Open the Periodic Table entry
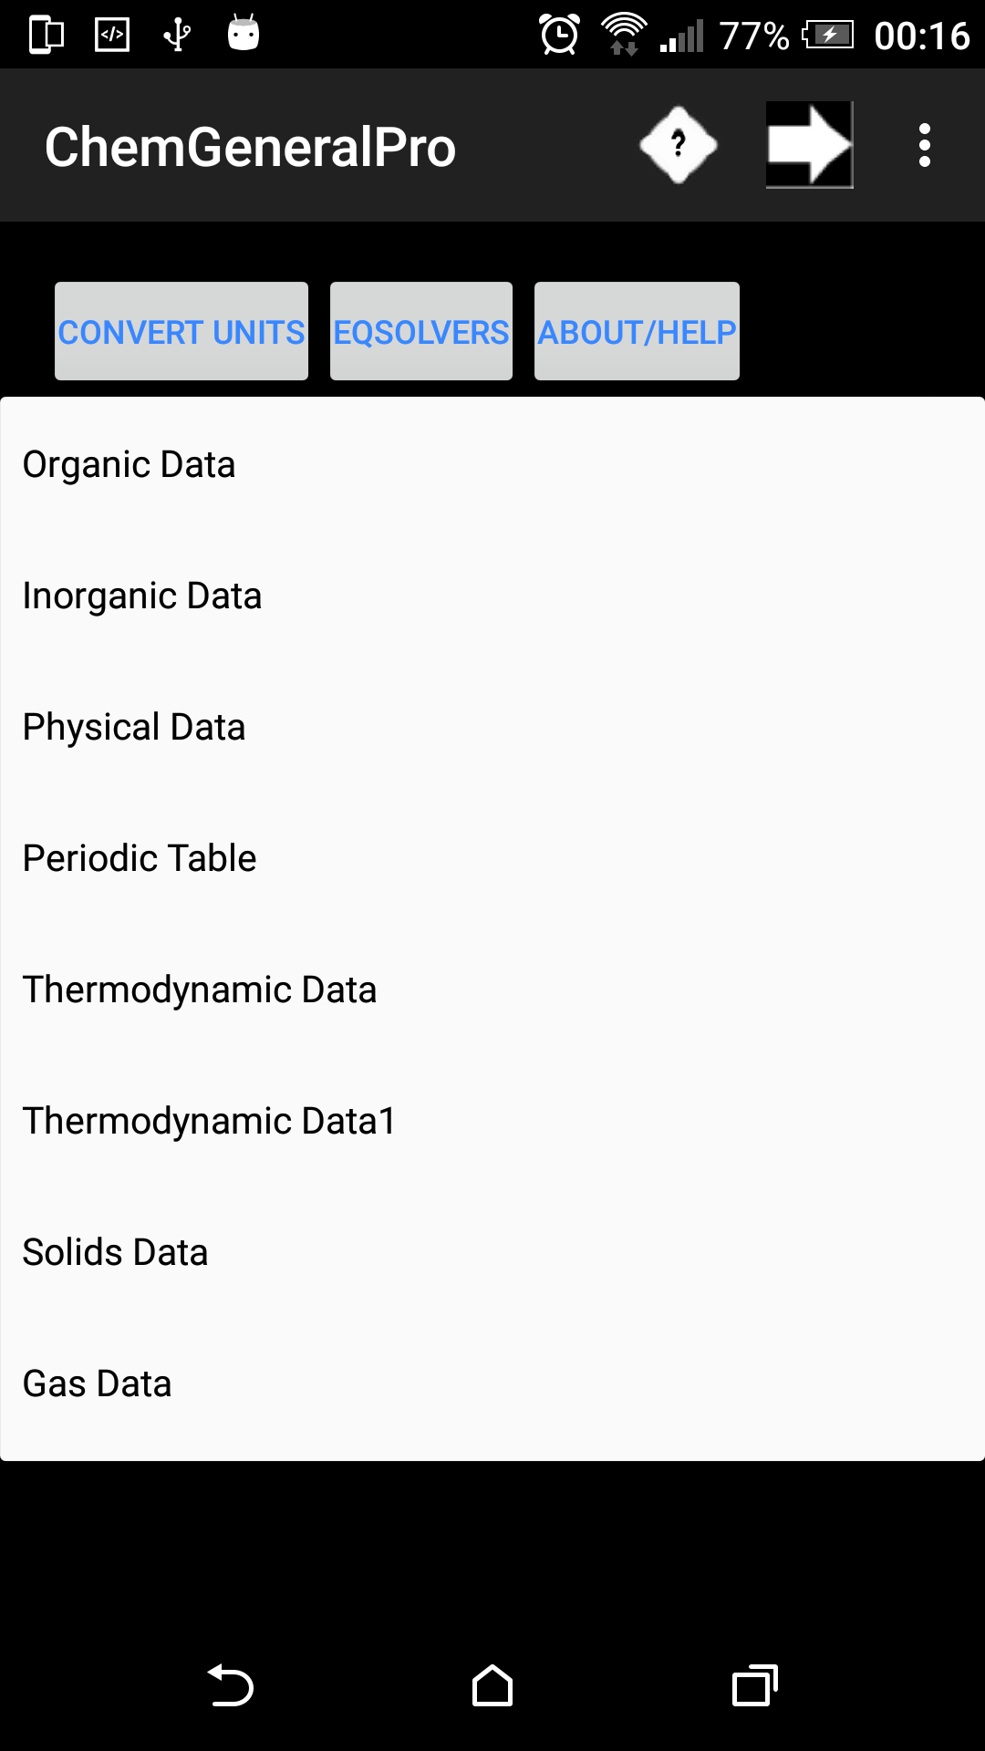 click(x=139, y=857)
